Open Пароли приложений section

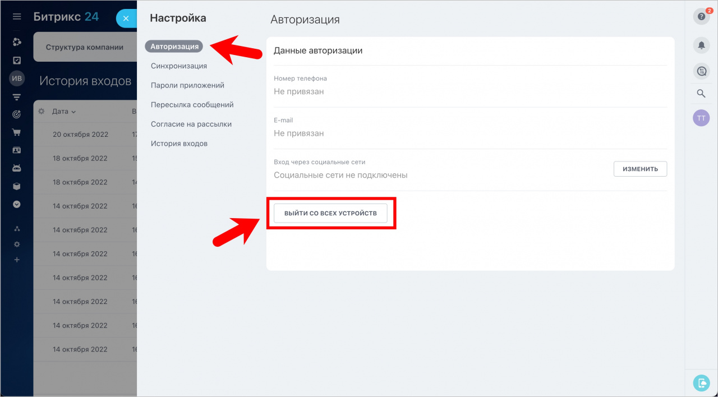[x=187, y=85]
